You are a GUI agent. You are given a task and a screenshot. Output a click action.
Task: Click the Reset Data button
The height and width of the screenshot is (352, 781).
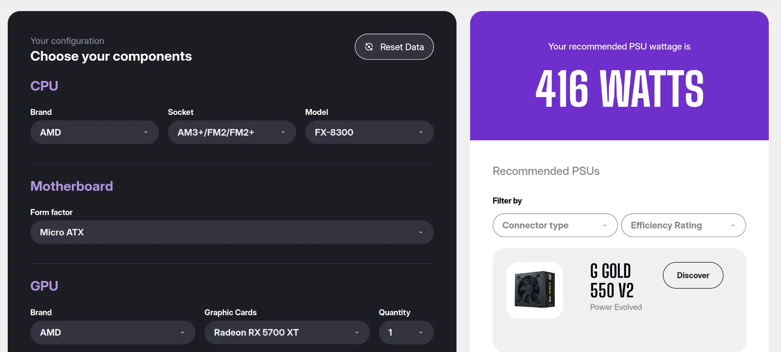click(x=394, y=47)
